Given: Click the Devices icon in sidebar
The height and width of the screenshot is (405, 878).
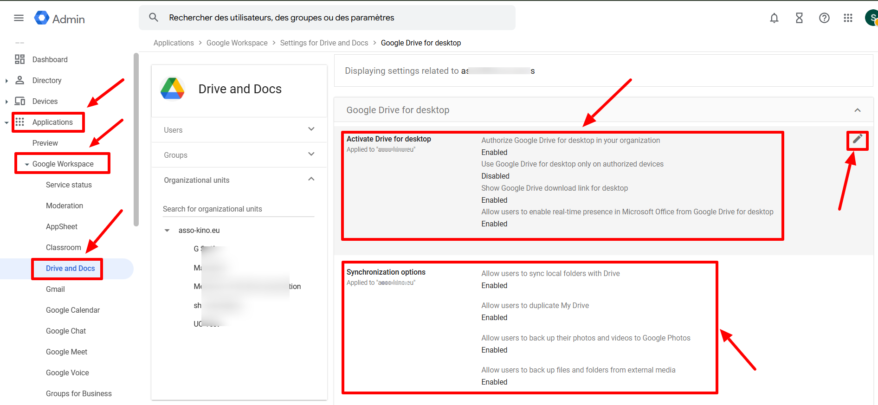Looking at the screenshot, I should click(x=19, y=101).
